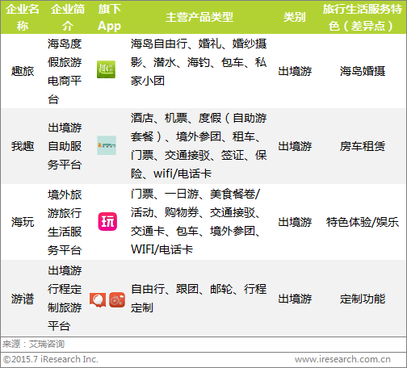This screenshot has height=368, width=407.
Task: Click the orange bicycle 游谱 icon
Action: pyautogui.click(x=117, y=299)
